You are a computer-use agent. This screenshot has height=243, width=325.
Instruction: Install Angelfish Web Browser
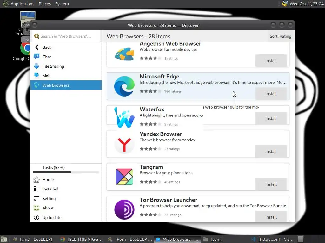271,61
